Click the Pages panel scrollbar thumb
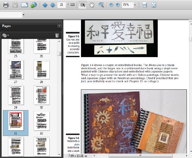The height and width of the screenshot is (158, 192). click(x=59, y=54)
